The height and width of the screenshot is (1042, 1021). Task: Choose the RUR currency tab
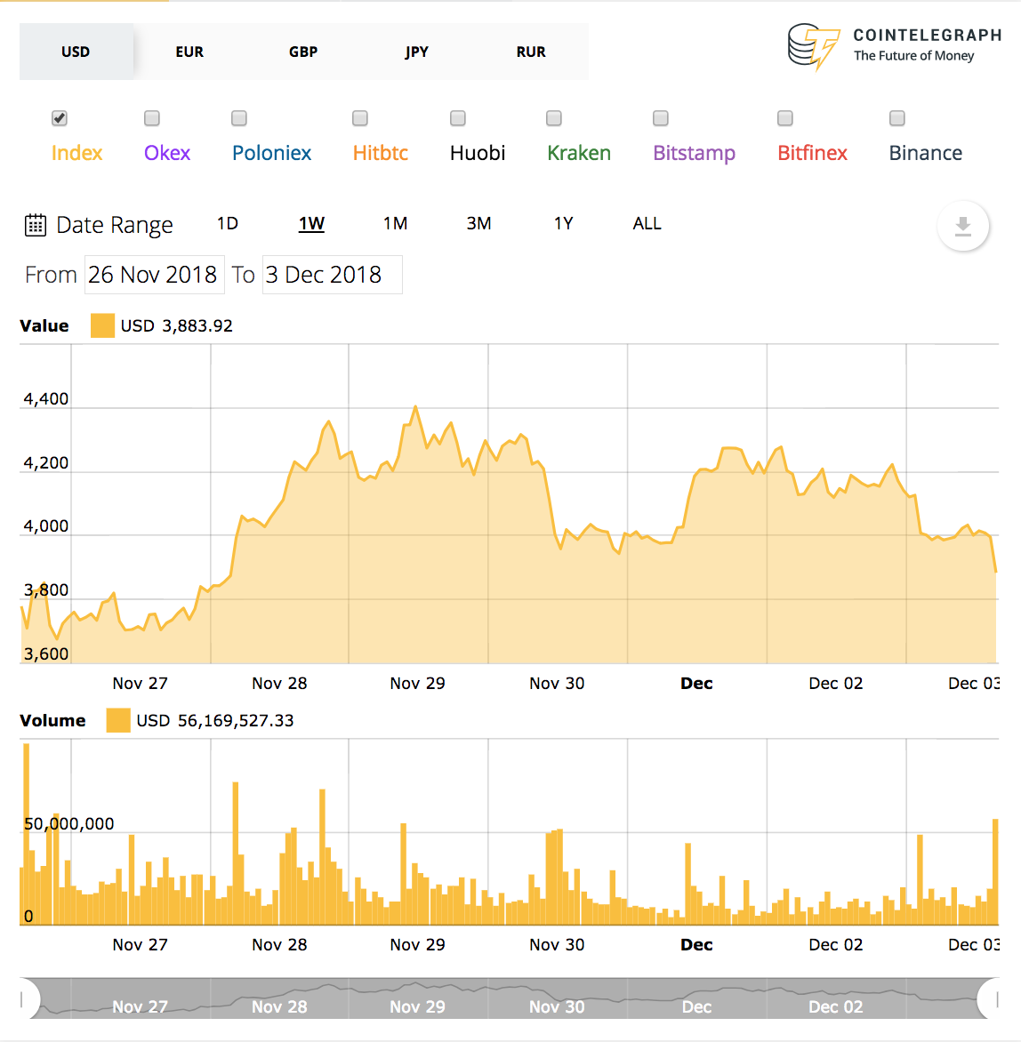pos(531,52)
